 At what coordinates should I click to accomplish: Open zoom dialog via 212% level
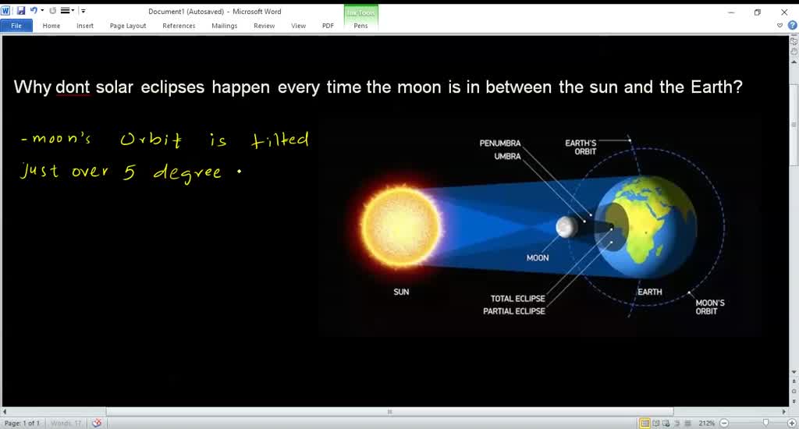tap(707, 424)
